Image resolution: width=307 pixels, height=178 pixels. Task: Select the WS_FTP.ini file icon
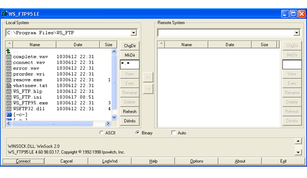[9, 97]
